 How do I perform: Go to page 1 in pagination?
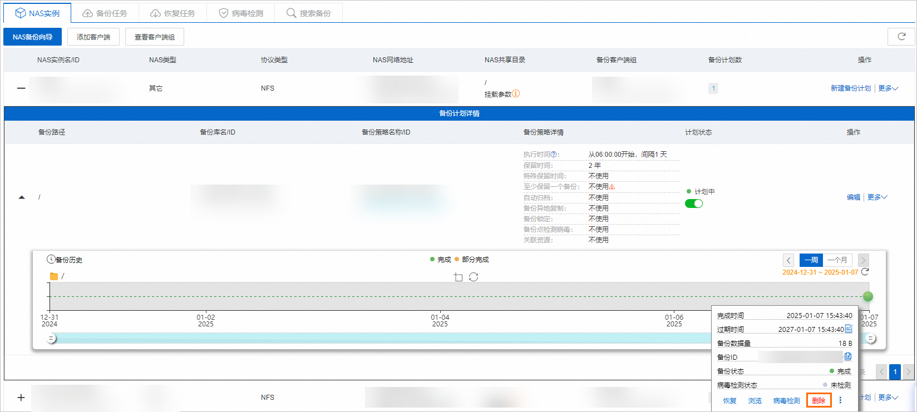coord(895,371)
